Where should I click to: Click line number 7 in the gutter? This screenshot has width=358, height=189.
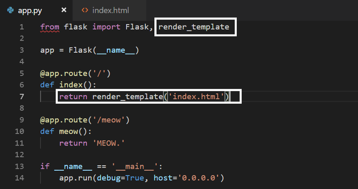click(x=21, y=97)
